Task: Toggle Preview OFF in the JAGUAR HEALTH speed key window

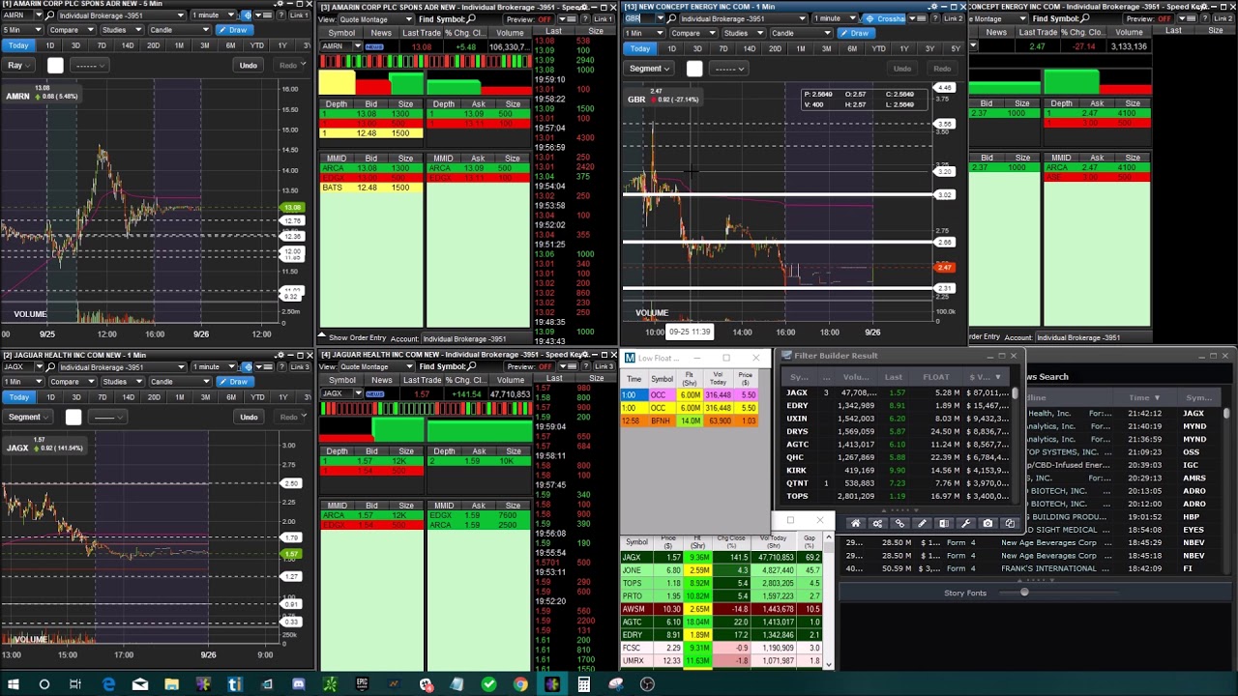Action: pyautogui.click(x=530, y=366)
